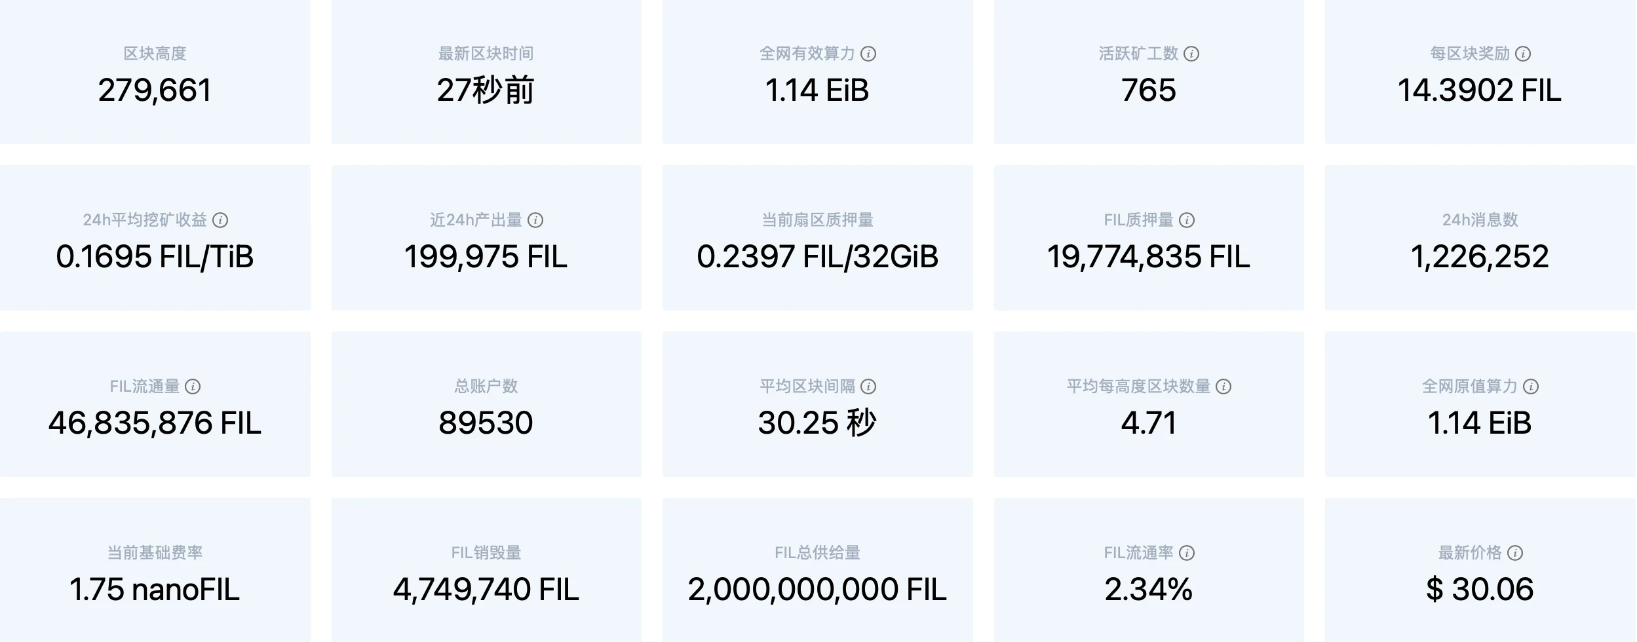
Task: Click info icon beside 平均每高度区块数量
Action: [x=1223, y=387]
